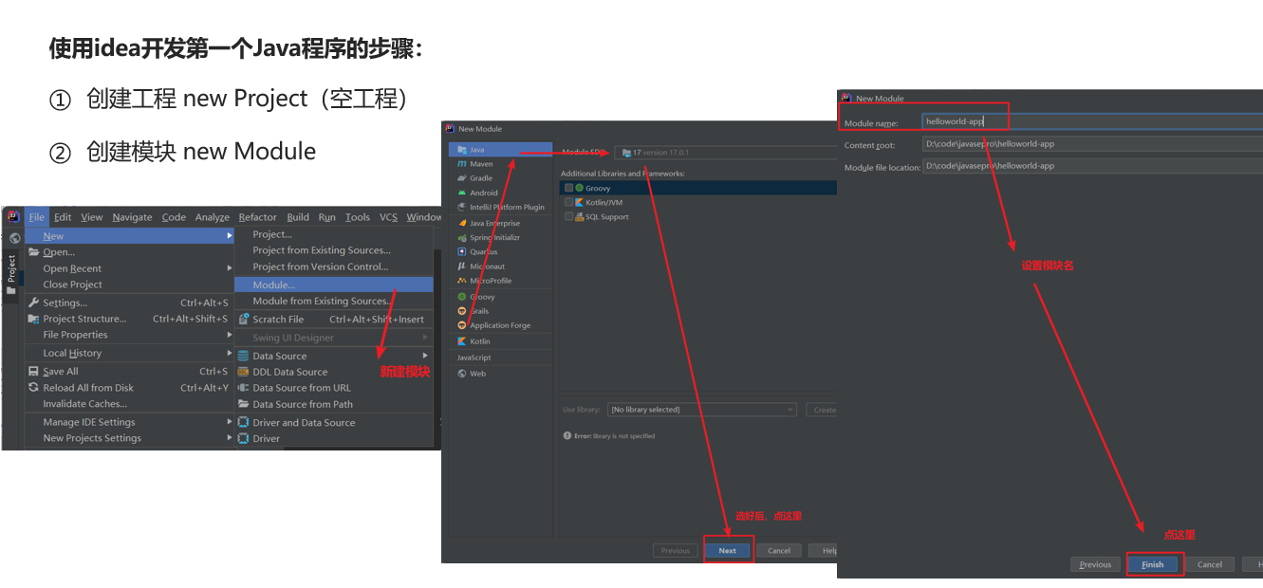Click the Android robot icon
Image resolution: width=1263 pixels, height=588 pixels.
pos(462,193)
